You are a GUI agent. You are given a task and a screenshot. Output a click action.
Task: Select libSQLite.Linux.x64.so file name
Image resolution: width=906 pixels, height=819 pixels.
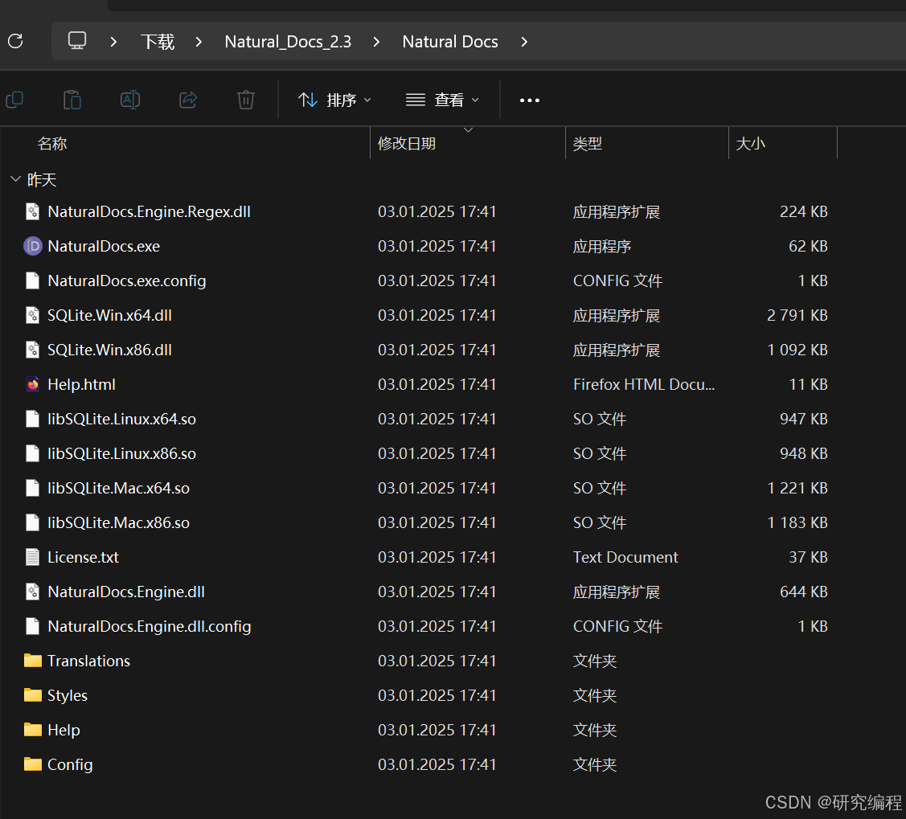[122, 419]
